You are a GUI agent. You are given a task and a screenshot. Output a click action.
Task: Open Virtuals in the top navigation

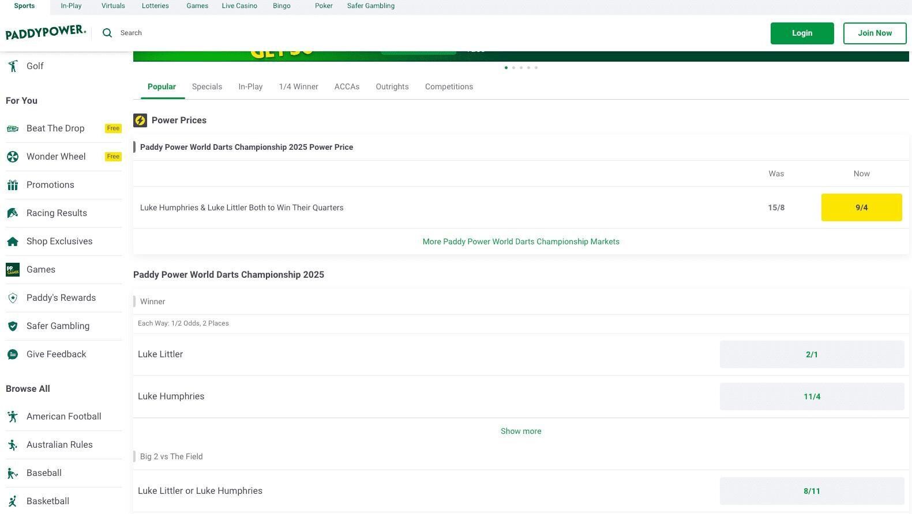[x=113, y=6]
